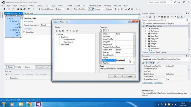Screen dimensions: 191x107
Task: Switch to the Team Explorer tab
Action: [x=161, y=52]
